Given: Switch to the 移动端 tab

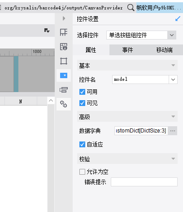Looking at the screenshot, I should click(x=164, y=50).
